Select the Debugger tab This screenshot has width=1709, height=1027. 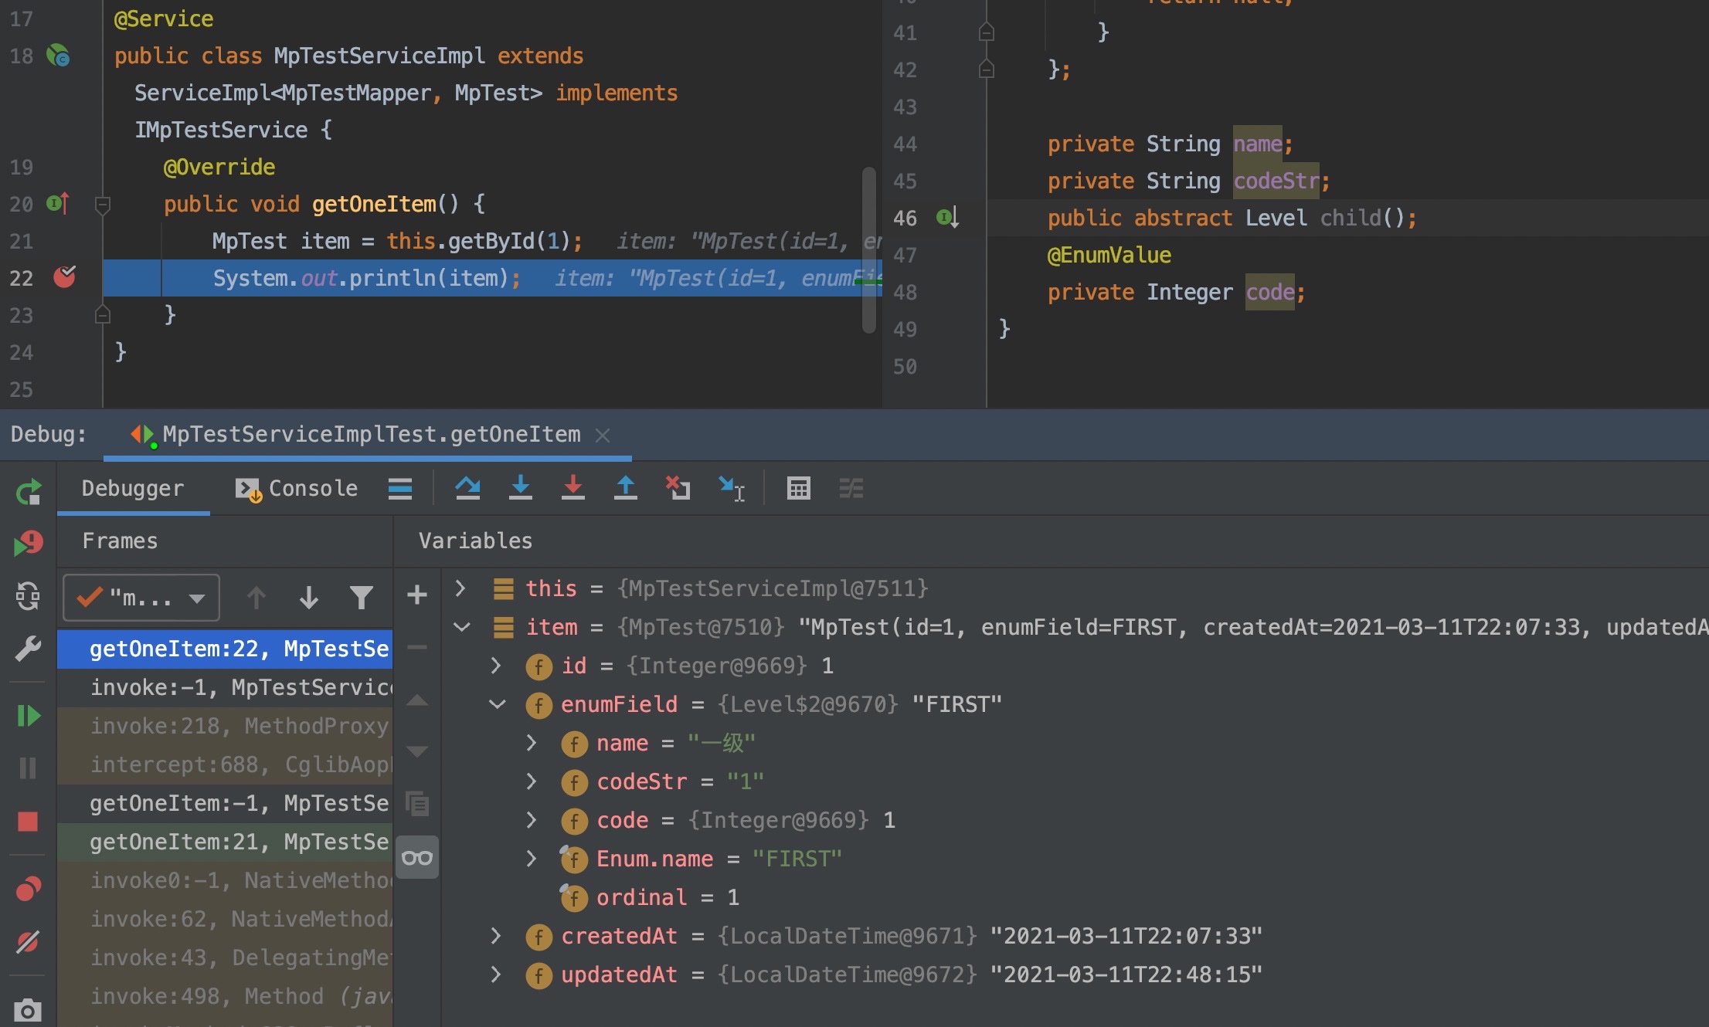coord(133,488)
